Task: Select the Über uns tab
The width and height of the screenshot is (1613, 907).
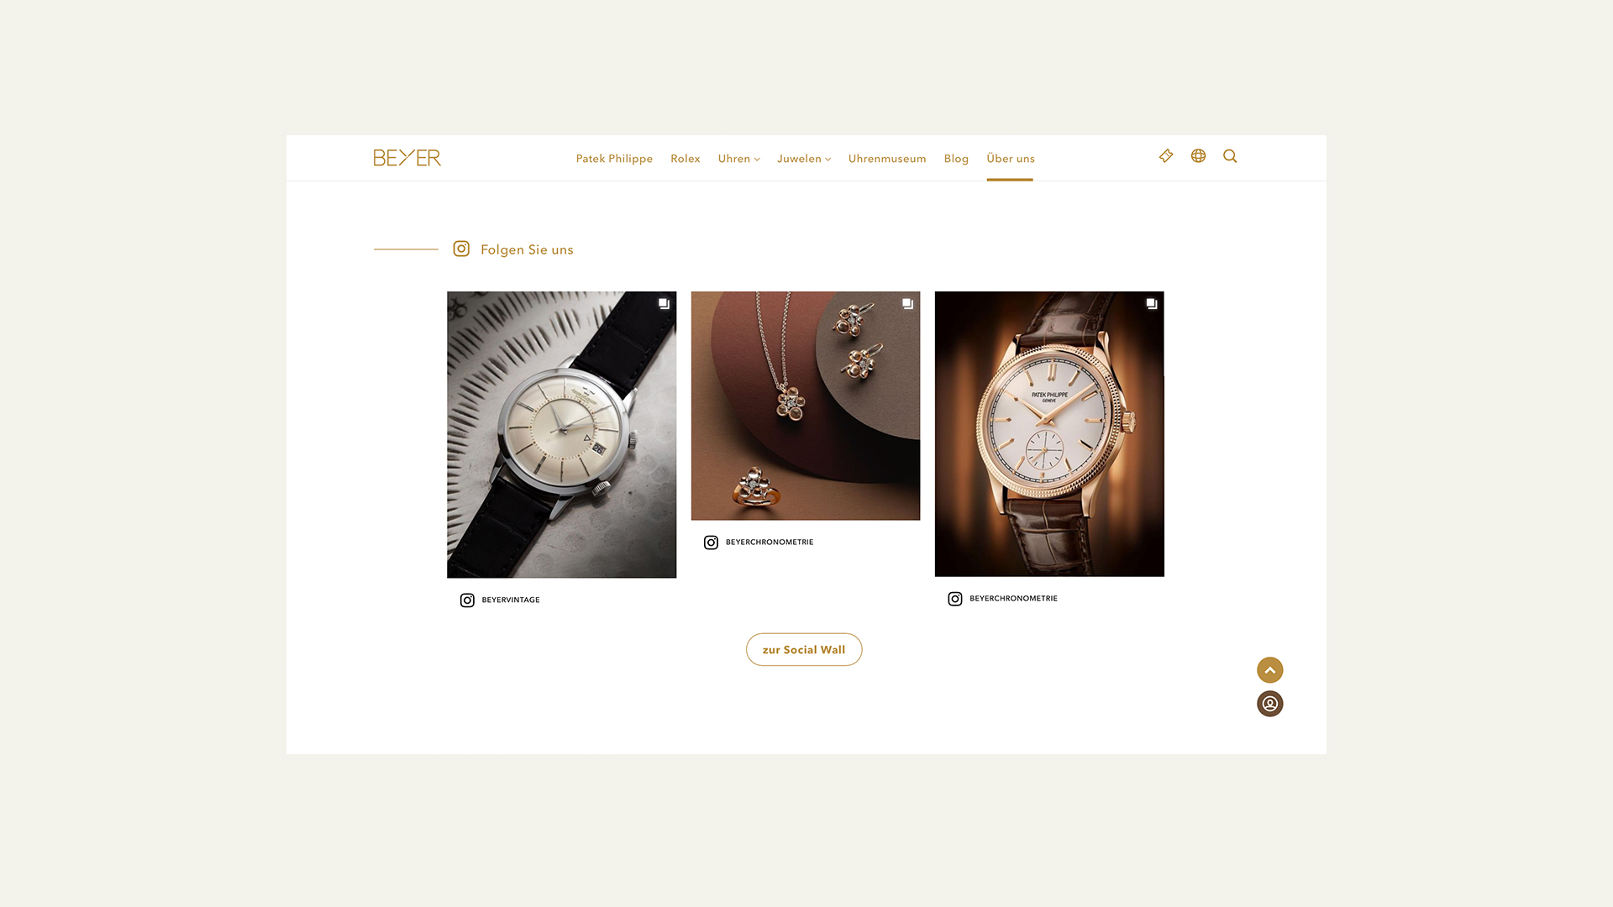Action: coord(1010,159)
